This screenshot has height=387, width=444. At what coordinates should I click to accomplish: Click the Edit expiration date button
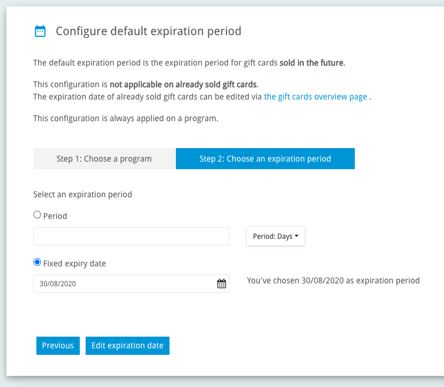pos(127,345)
